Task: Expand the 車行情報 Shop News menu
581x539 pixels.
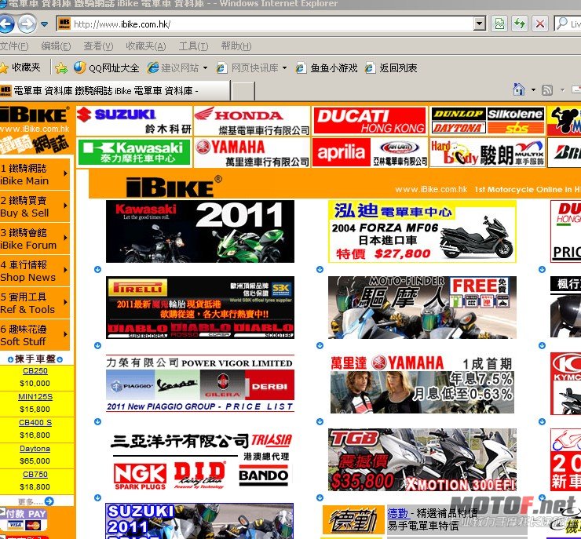Action: (x=35, y=271)
